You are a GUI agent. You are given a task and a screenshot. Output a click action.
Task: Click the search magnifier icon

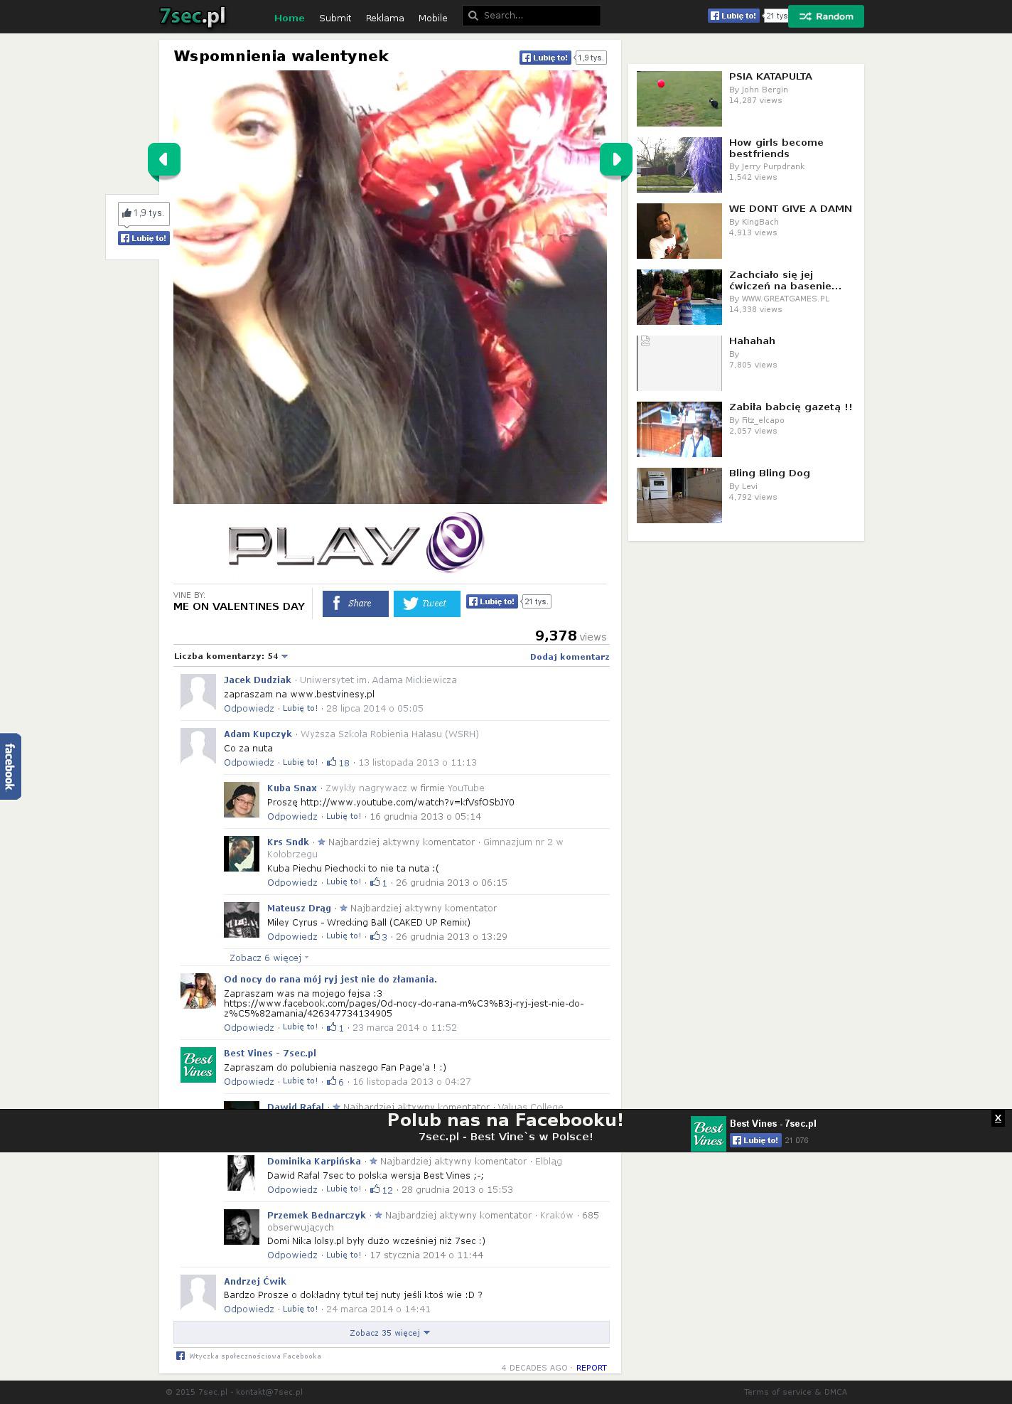(x=473, y=16)
